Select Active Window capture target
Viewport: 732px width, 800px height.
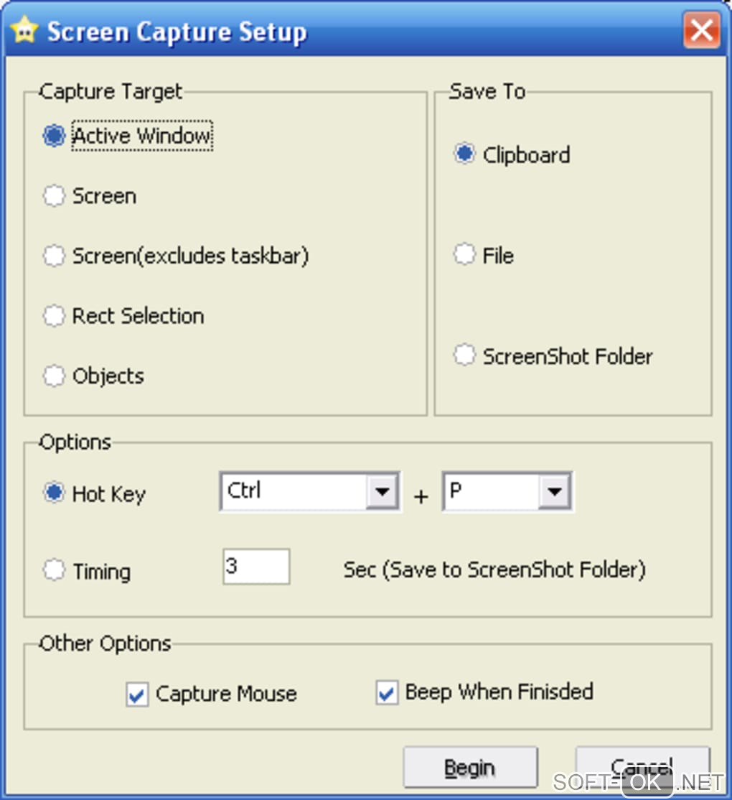point(55,136)
